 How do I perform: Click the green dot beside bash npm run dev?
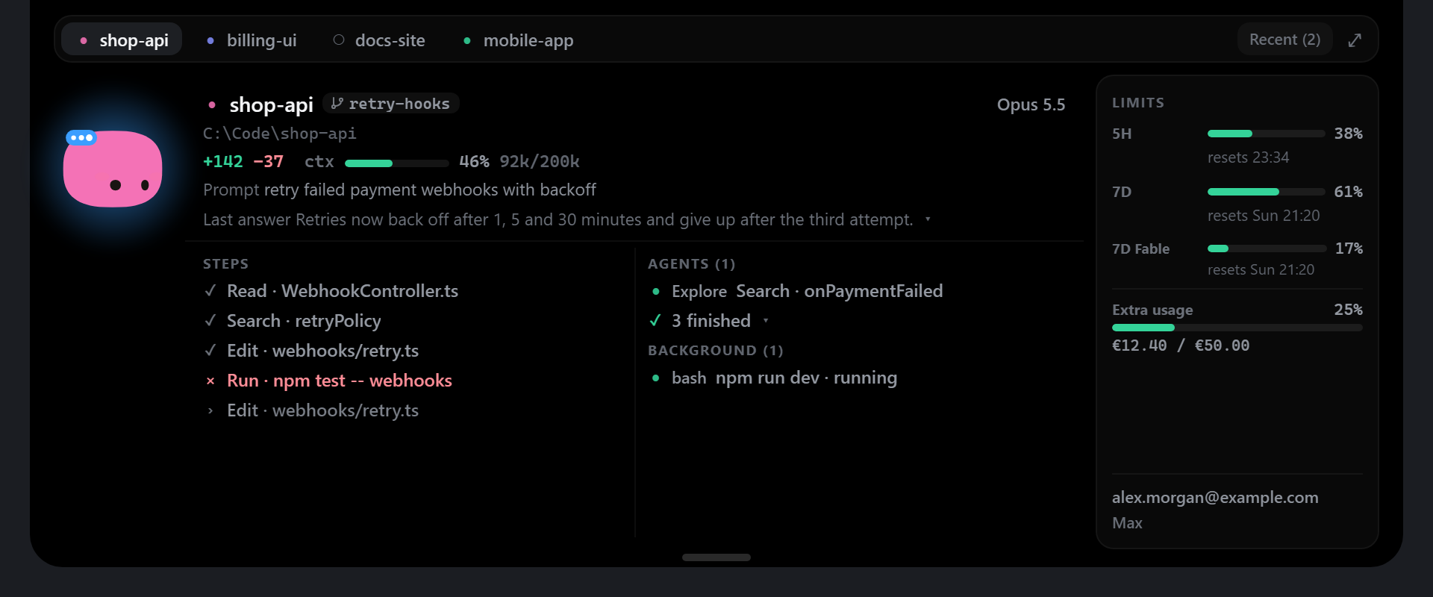pos(656,378)
